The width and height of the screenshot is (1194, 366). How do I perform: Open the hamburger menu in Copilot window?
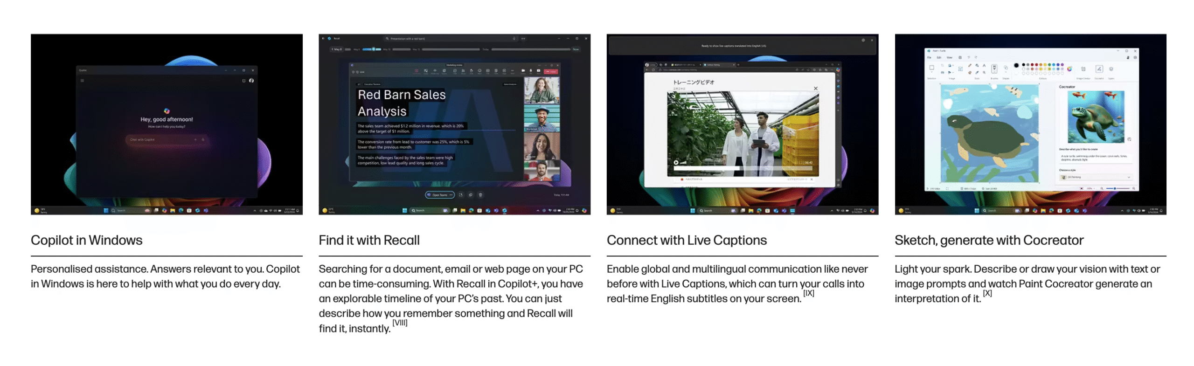82,80
